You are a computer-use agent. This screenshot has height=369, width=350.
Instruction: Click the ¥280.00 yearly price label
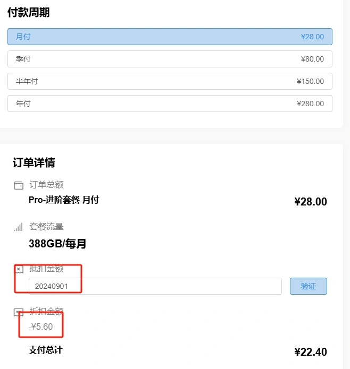310,104
